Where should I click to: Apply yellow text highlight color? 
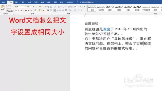[x=39, y=10]
